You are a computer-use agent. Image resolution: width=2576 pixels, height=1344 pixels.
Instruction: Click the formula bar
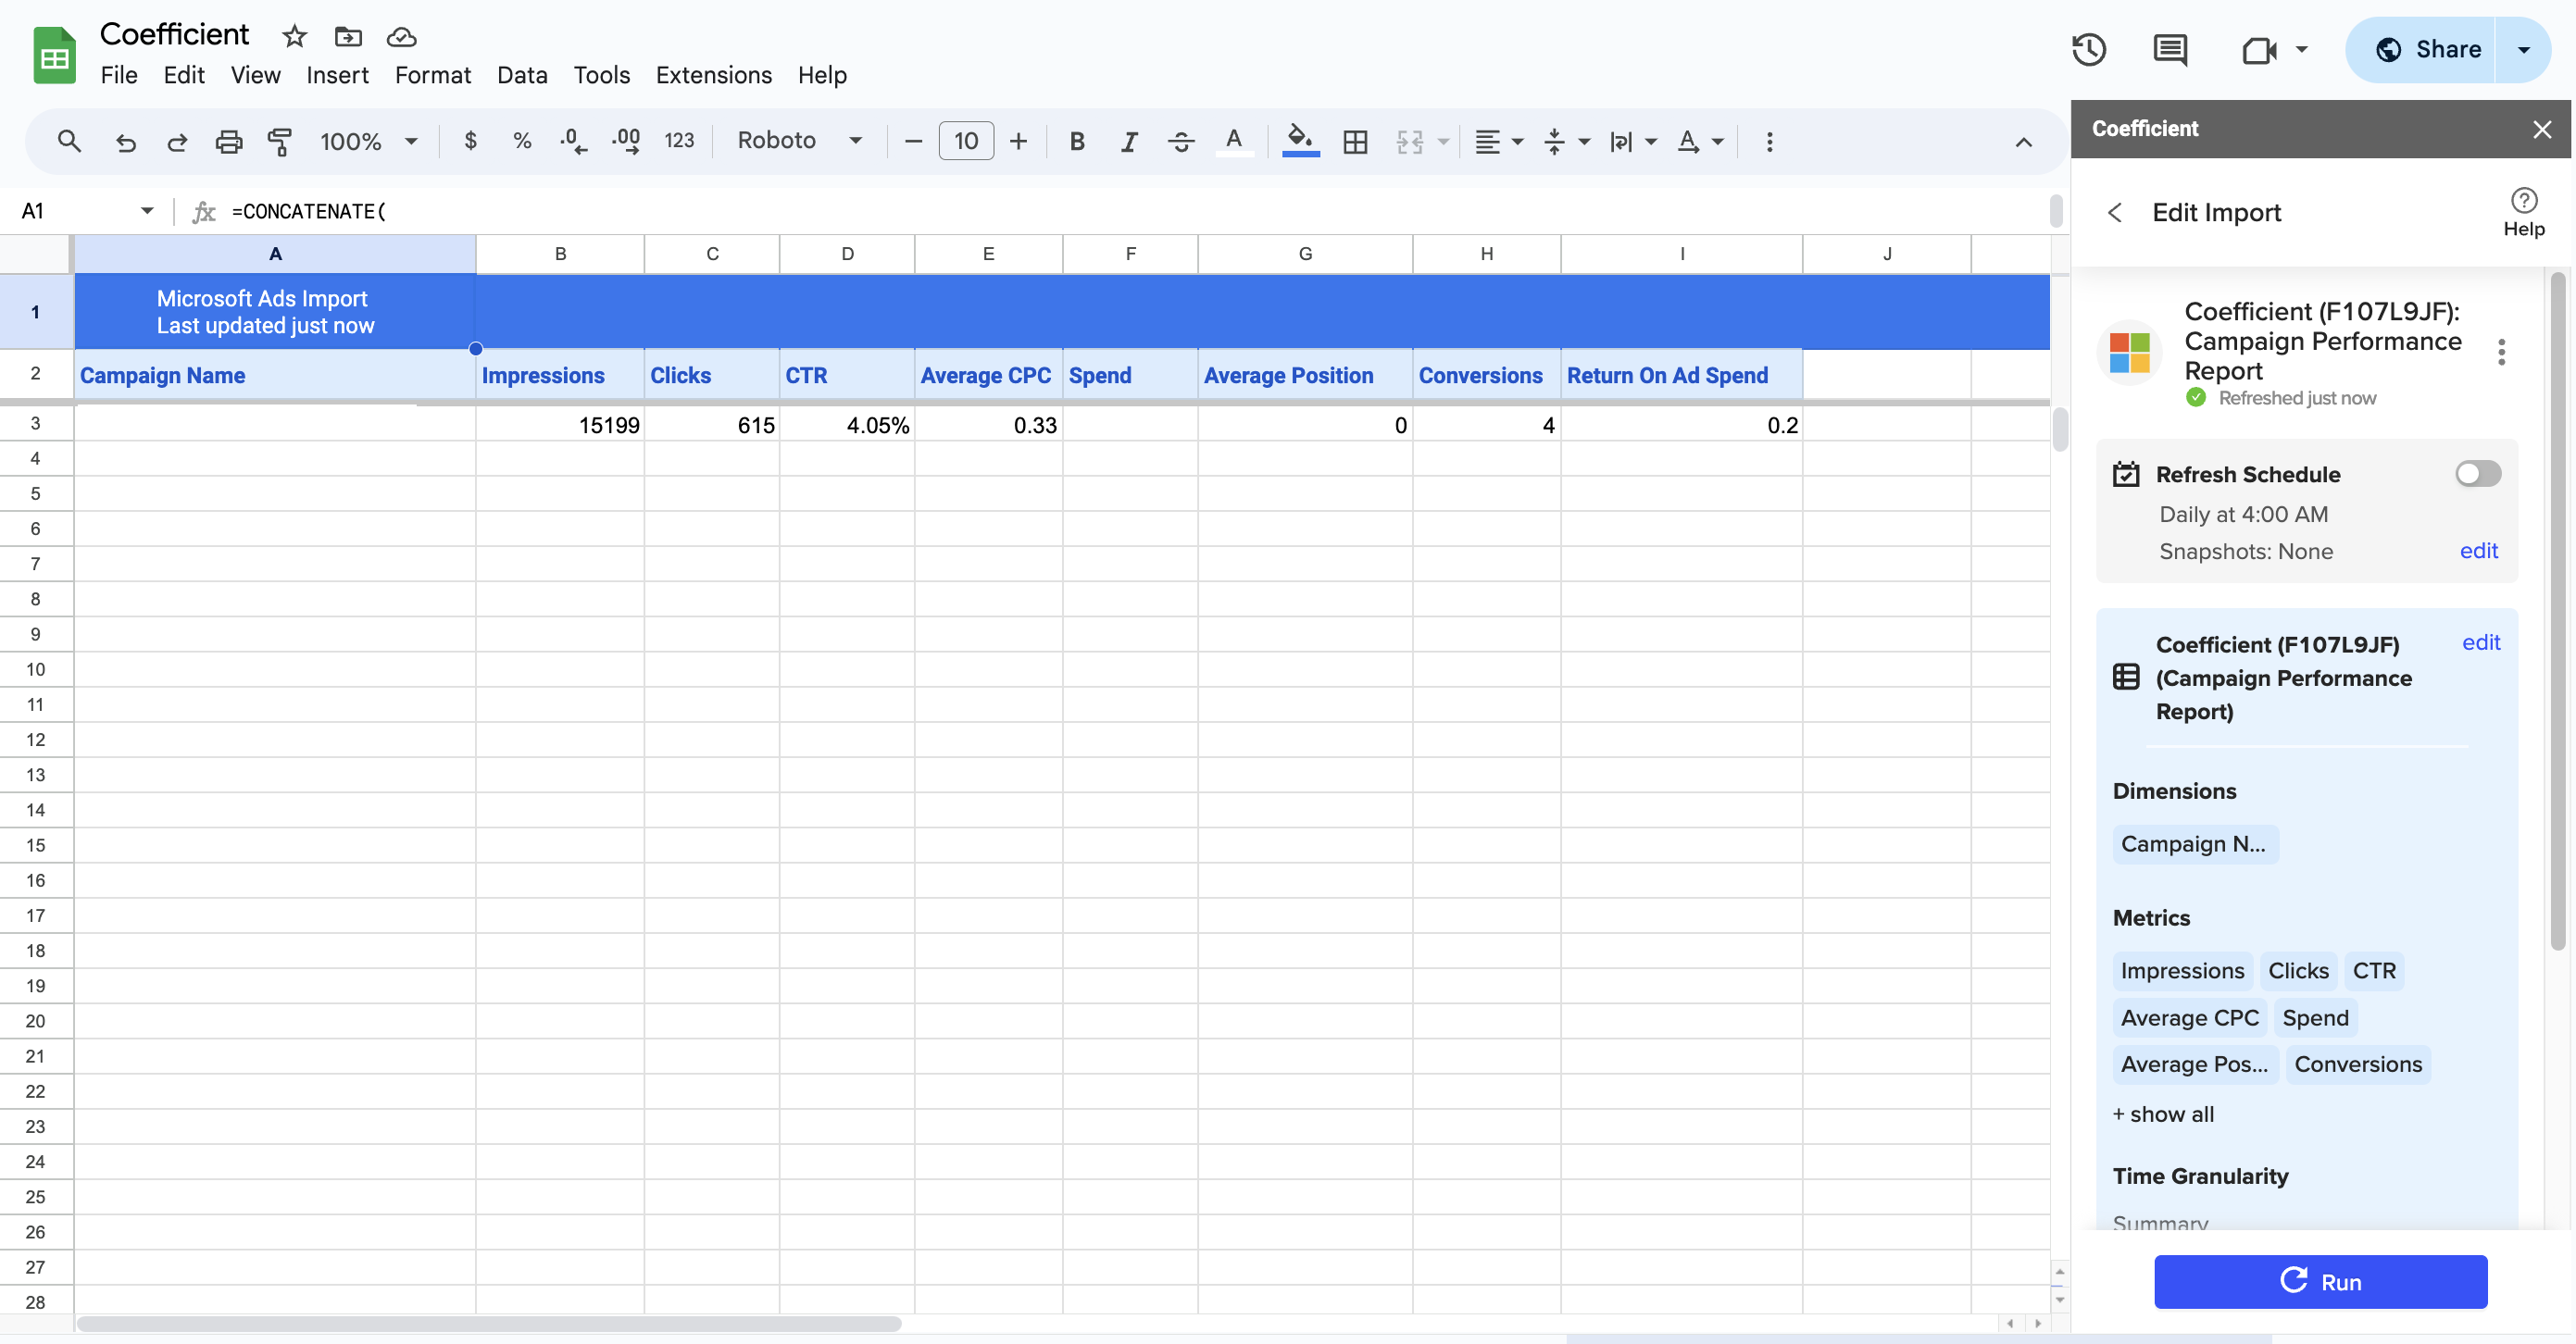coord(1135,211)
